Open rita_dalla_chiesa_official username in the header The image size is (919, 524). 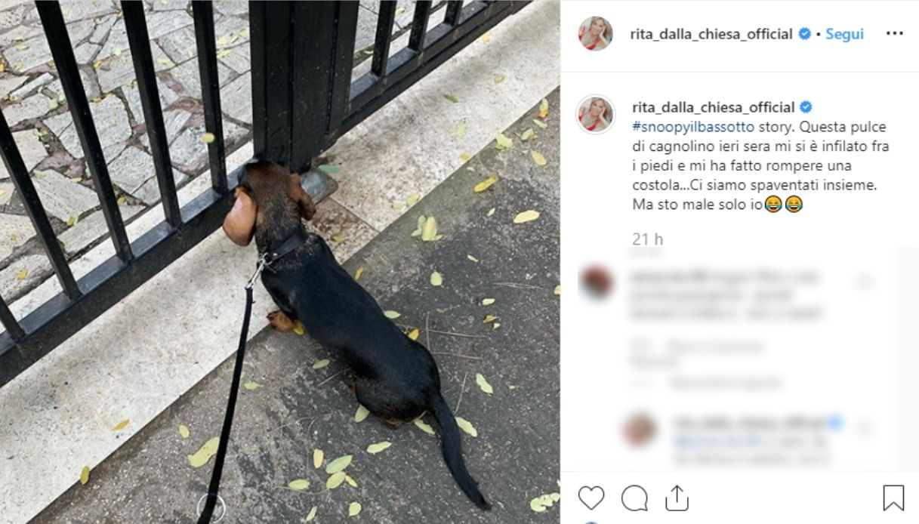tap(711, 34)
